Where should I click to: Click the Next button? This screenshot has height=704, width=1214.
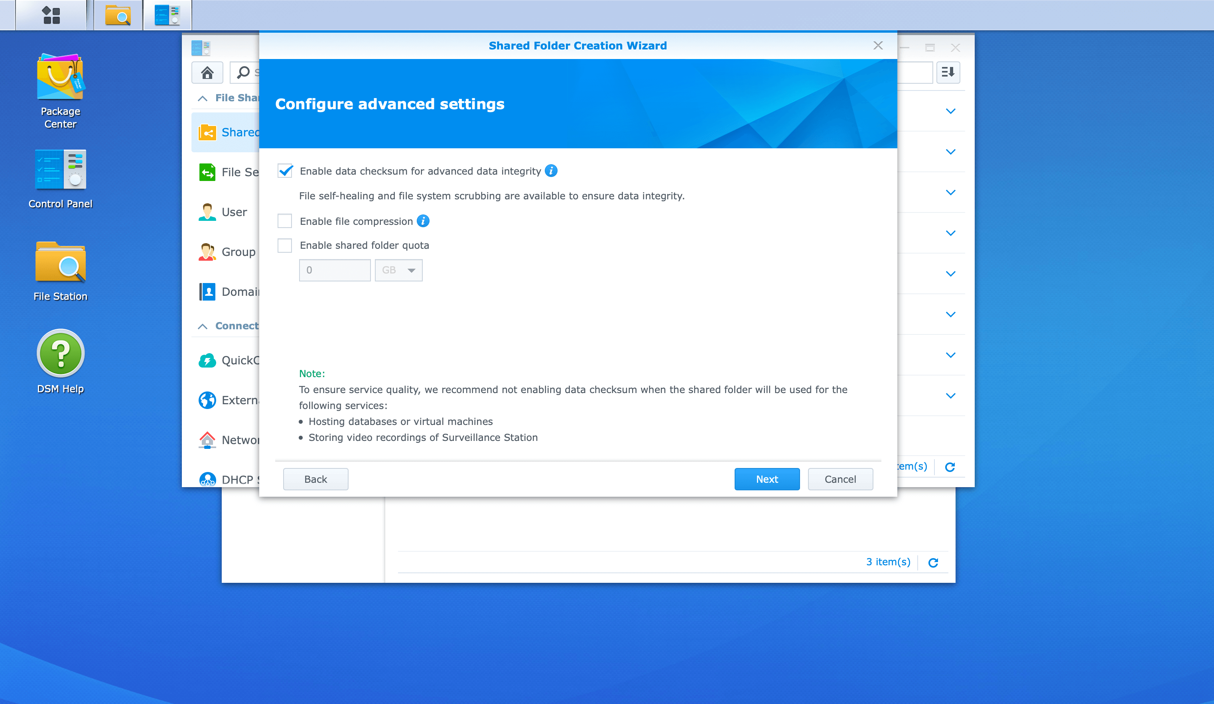767,479
